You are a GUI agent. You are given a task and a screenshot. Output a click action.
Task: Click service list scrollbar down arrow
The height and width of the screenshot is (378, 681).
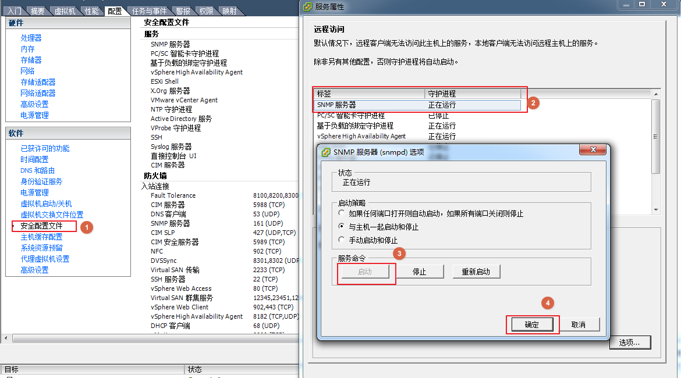pyautogui.click(x=656, y=209)
